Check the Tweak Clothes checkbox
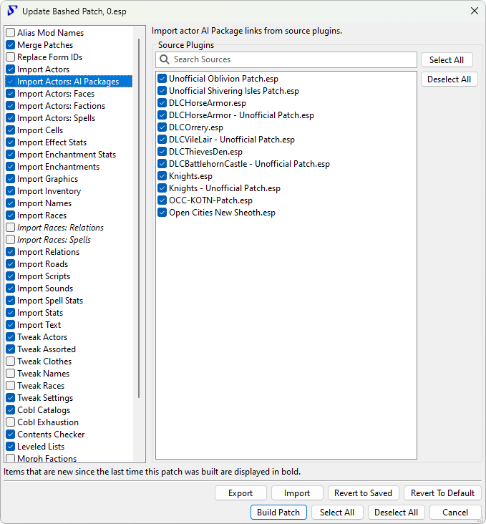 point(10,362)
